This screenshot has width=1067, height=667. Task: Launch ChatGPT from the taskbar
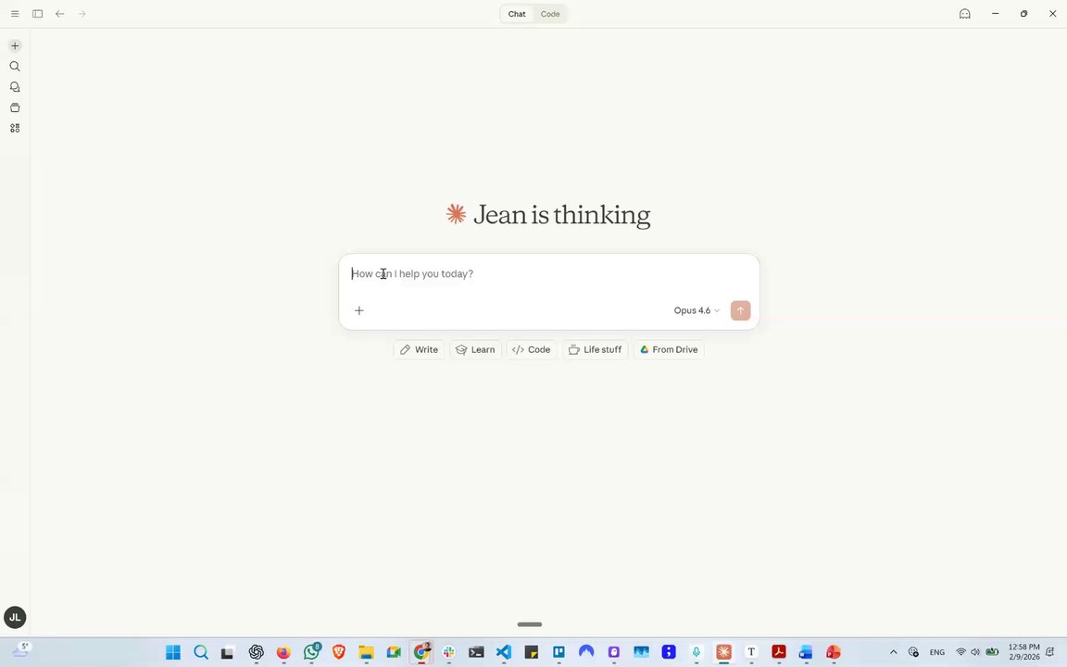pyautogui.click(x=256, y=652)
